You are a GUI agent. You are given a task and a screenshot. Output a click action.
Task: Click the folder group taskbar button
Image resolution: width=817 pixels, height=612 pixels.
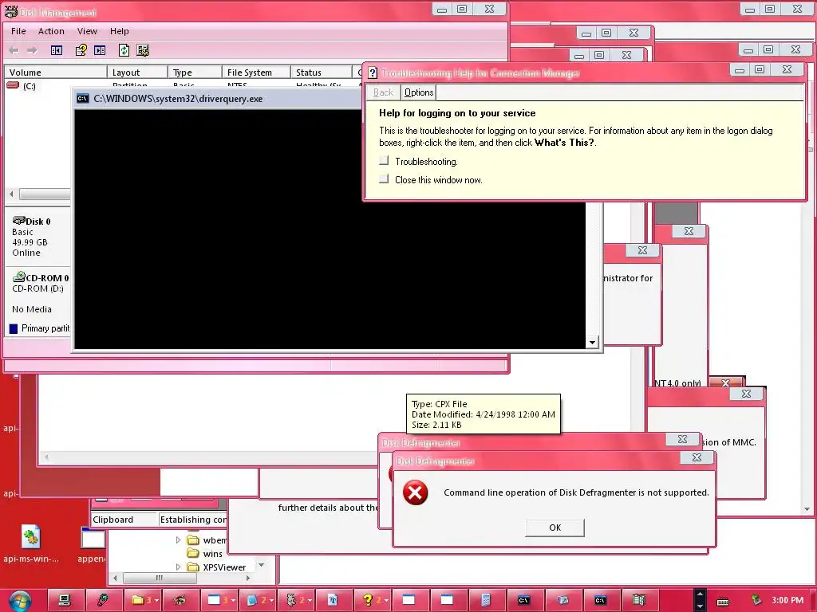coord(142,600)
